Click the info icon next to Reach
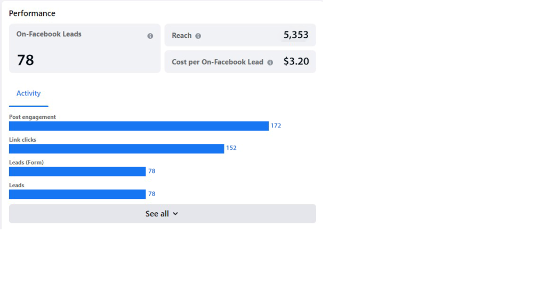546x307 pixels. (x=198, y=36)
